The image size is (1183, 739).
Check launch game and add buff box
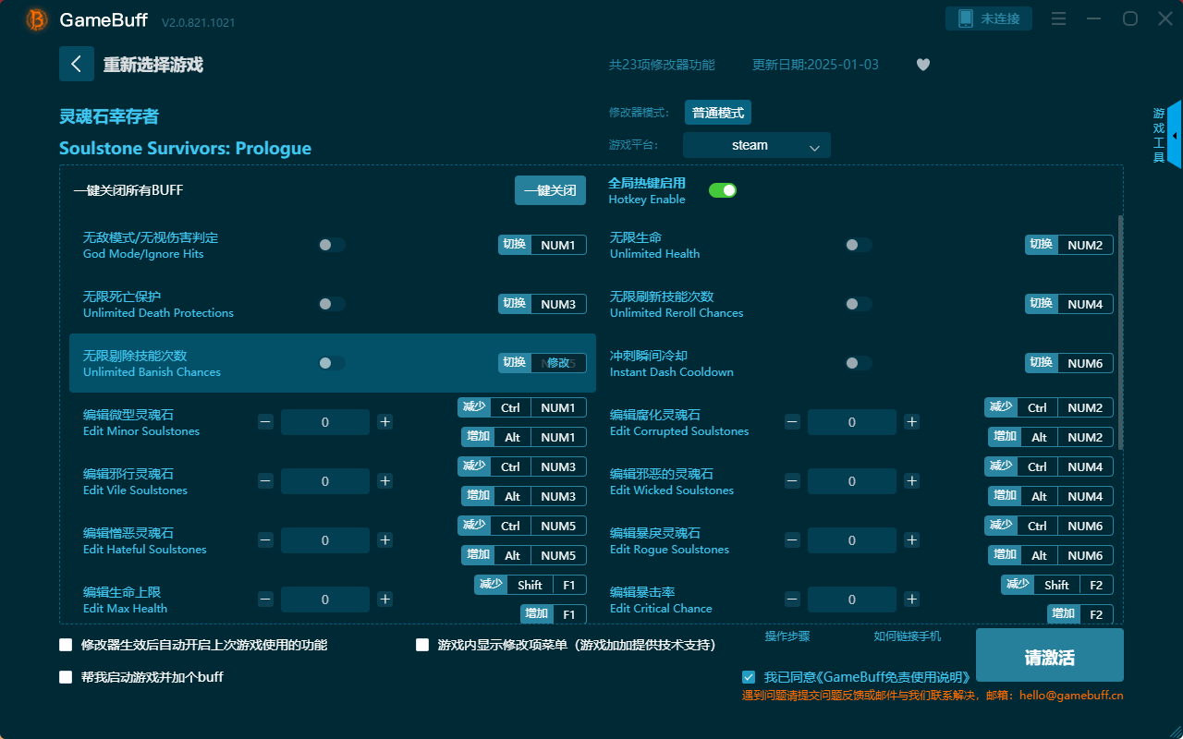point(66,677)
